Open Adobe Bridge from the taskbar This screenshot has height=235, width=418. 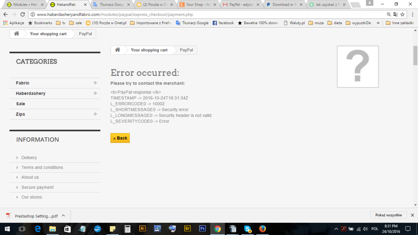[x=187, y=229]
